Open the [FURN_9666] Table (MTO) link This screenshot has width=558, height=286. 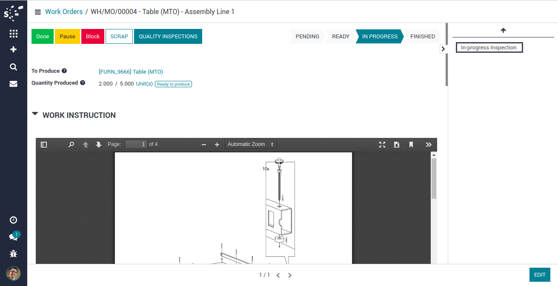click(x=131, y=72)
